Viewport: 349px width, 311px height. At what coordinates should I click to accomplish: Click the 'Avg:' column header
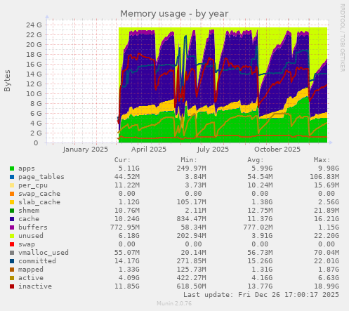(x=256, y=160)
